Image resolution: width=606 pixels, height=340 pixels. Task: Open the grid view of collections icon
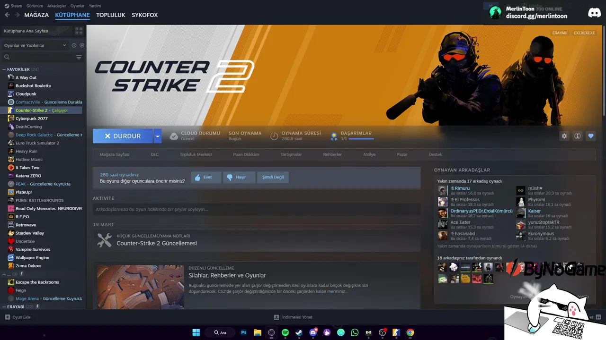tap(79, 31)
